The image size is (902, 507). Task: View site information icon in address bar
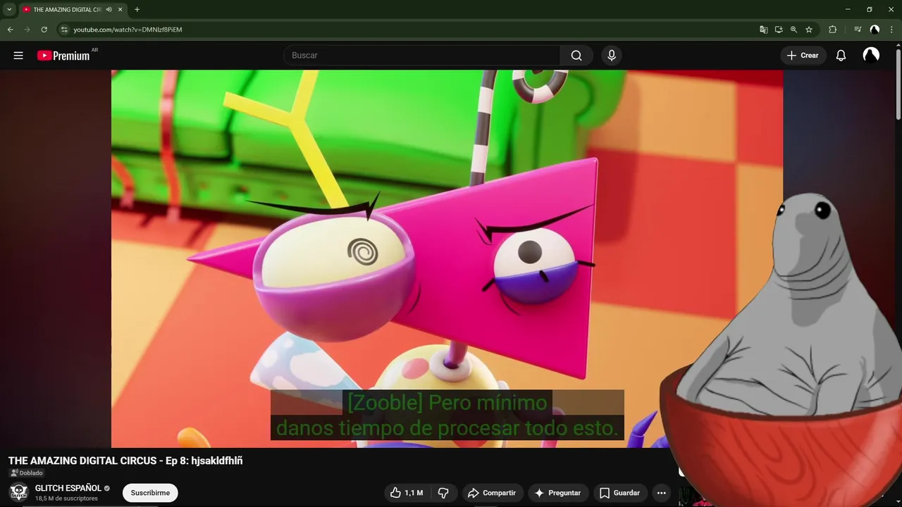pos(64,30)
